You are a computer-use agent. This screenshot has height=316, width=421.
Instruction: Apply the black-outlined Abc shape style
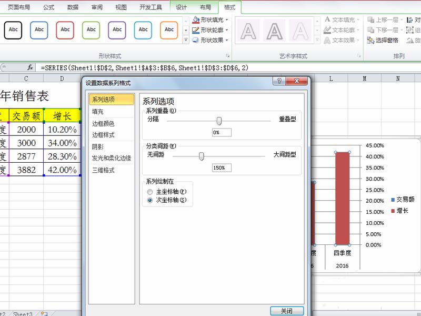tap(13, 30)
